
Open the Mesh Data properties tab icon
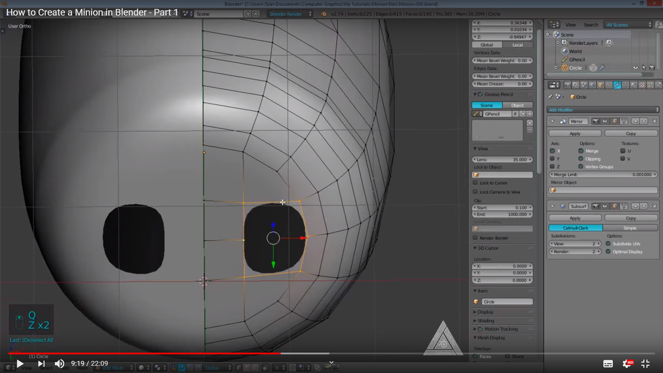click(x=625, y=85)
